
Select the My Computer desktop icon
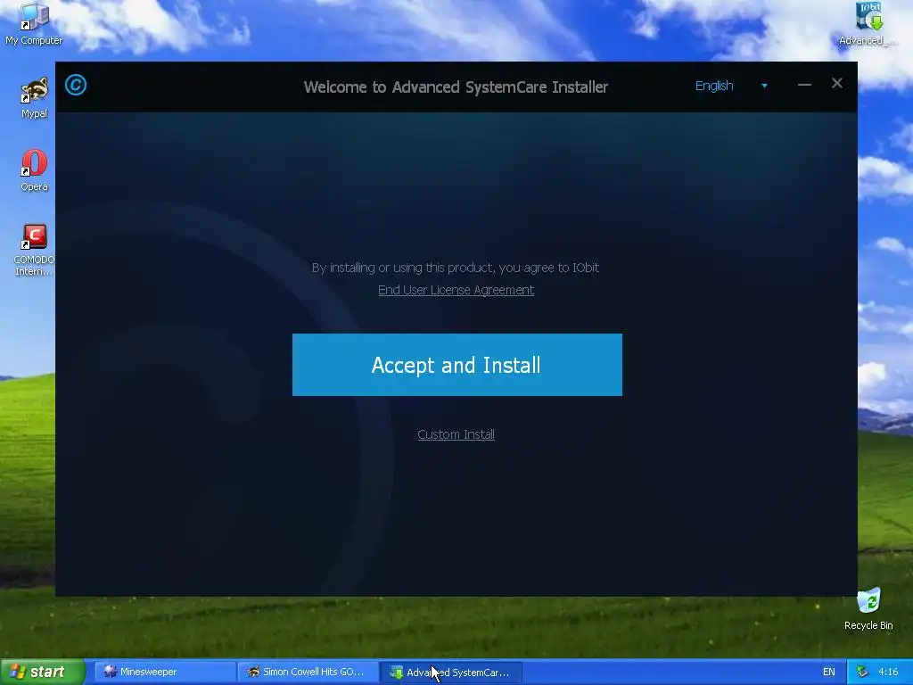[34, 24]
